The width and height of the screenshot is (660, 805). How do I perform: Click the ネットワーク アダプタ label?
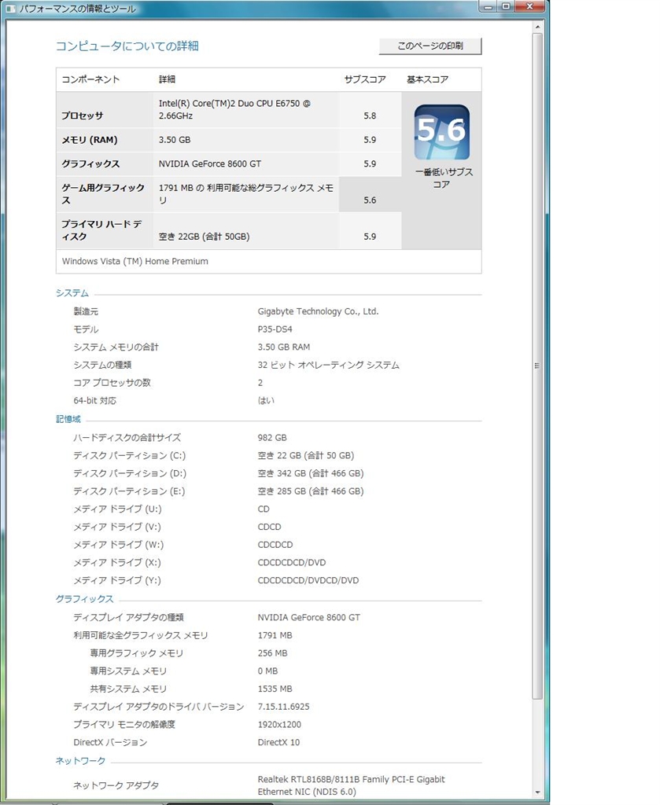pos(116,785)
